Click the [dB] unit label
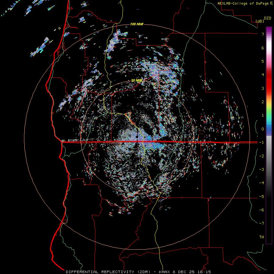The image size is (274, 274). tap(260, 21)
